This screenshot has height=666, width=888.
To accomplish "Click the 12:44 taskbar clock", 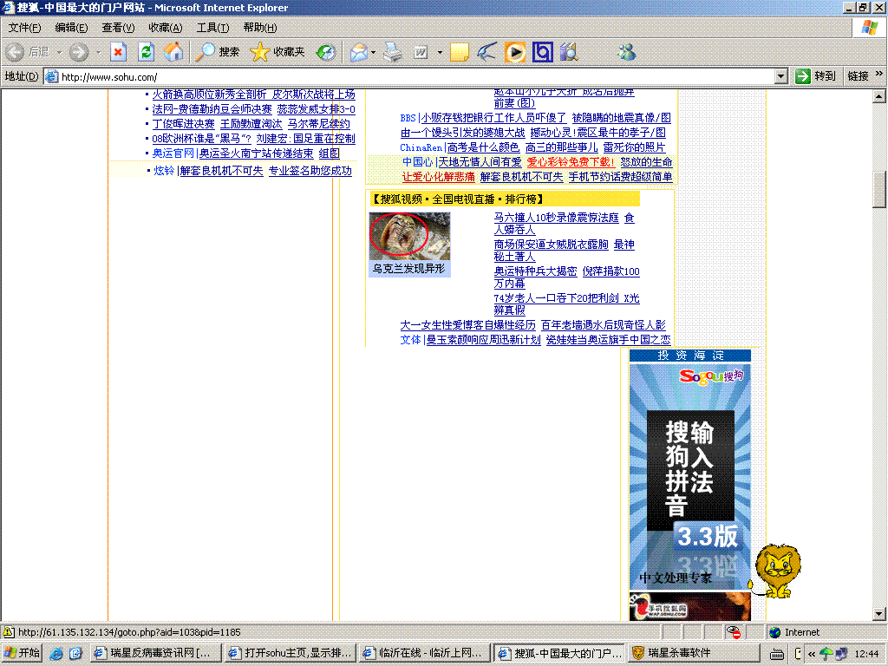I will click(866, 654).
